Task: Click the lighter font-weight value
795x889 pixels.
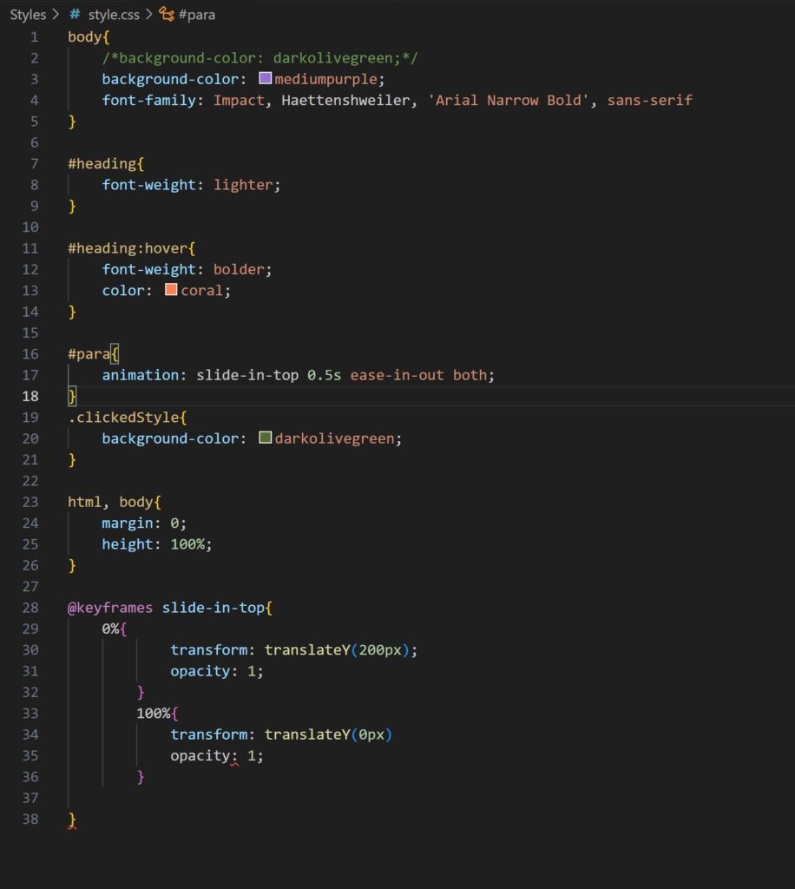Action: [x=243, y=185]
